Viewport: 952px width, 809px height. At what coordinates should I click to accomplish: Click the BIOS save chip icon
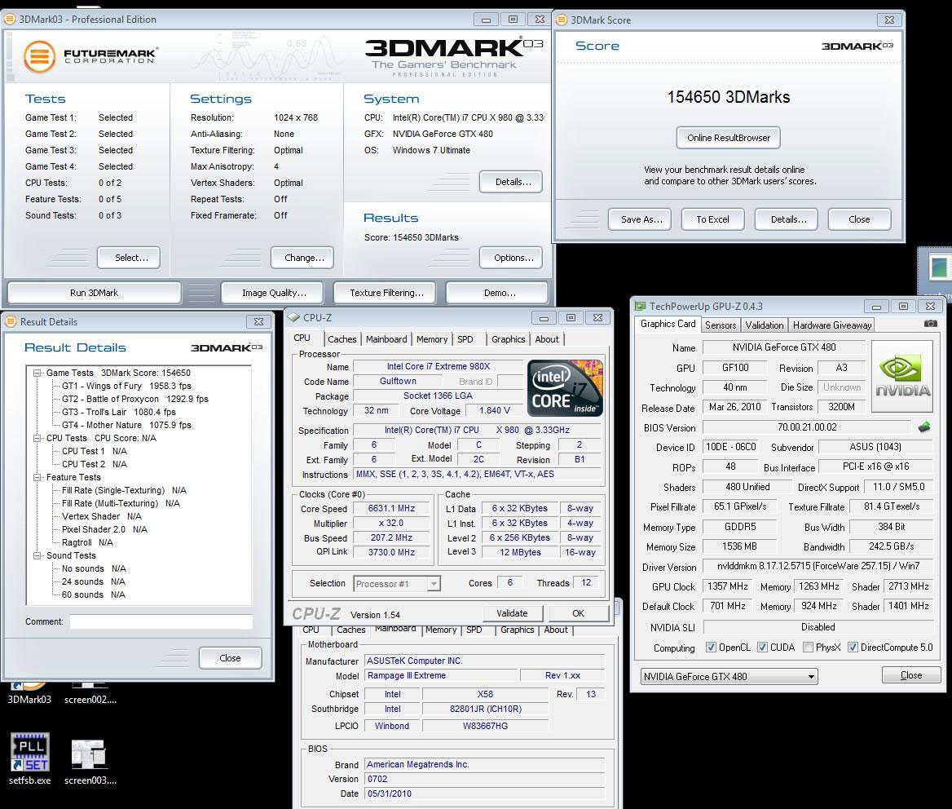pyautogui.click(x=923, y=427)
